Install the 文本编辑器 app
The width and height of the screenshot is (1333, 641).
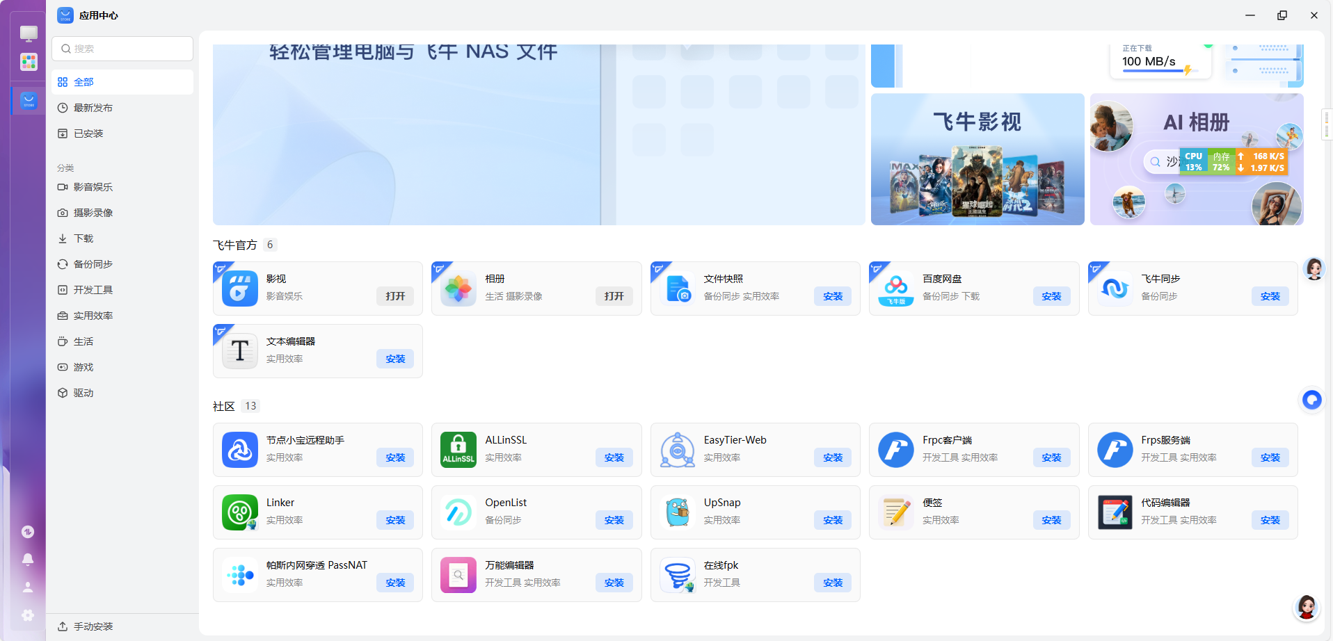(395, 359)
